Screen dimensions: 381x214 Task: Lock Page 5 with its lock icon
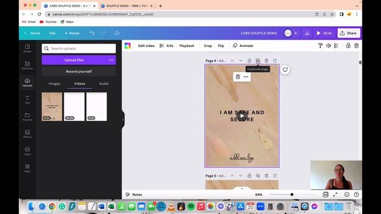point(249,176)
